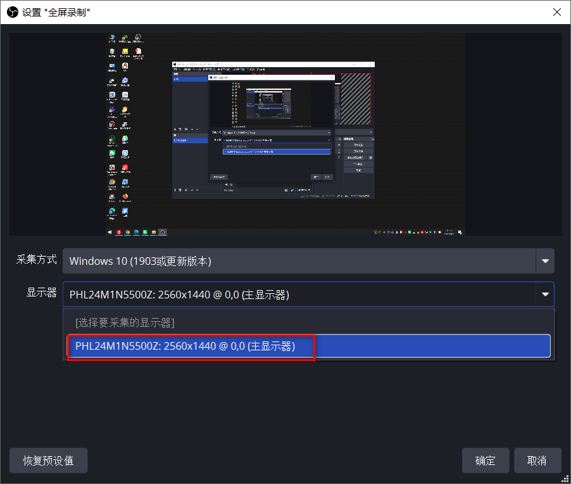Collapse the 显示器 dropdown using its arrow
Screen dimensions: 571x484
click(x=544, y=294)
